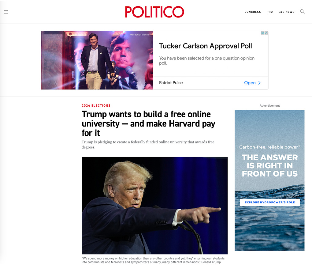This screenshot has height=265, width=312.
Task: Go to the Pro section
Action: 269,12
